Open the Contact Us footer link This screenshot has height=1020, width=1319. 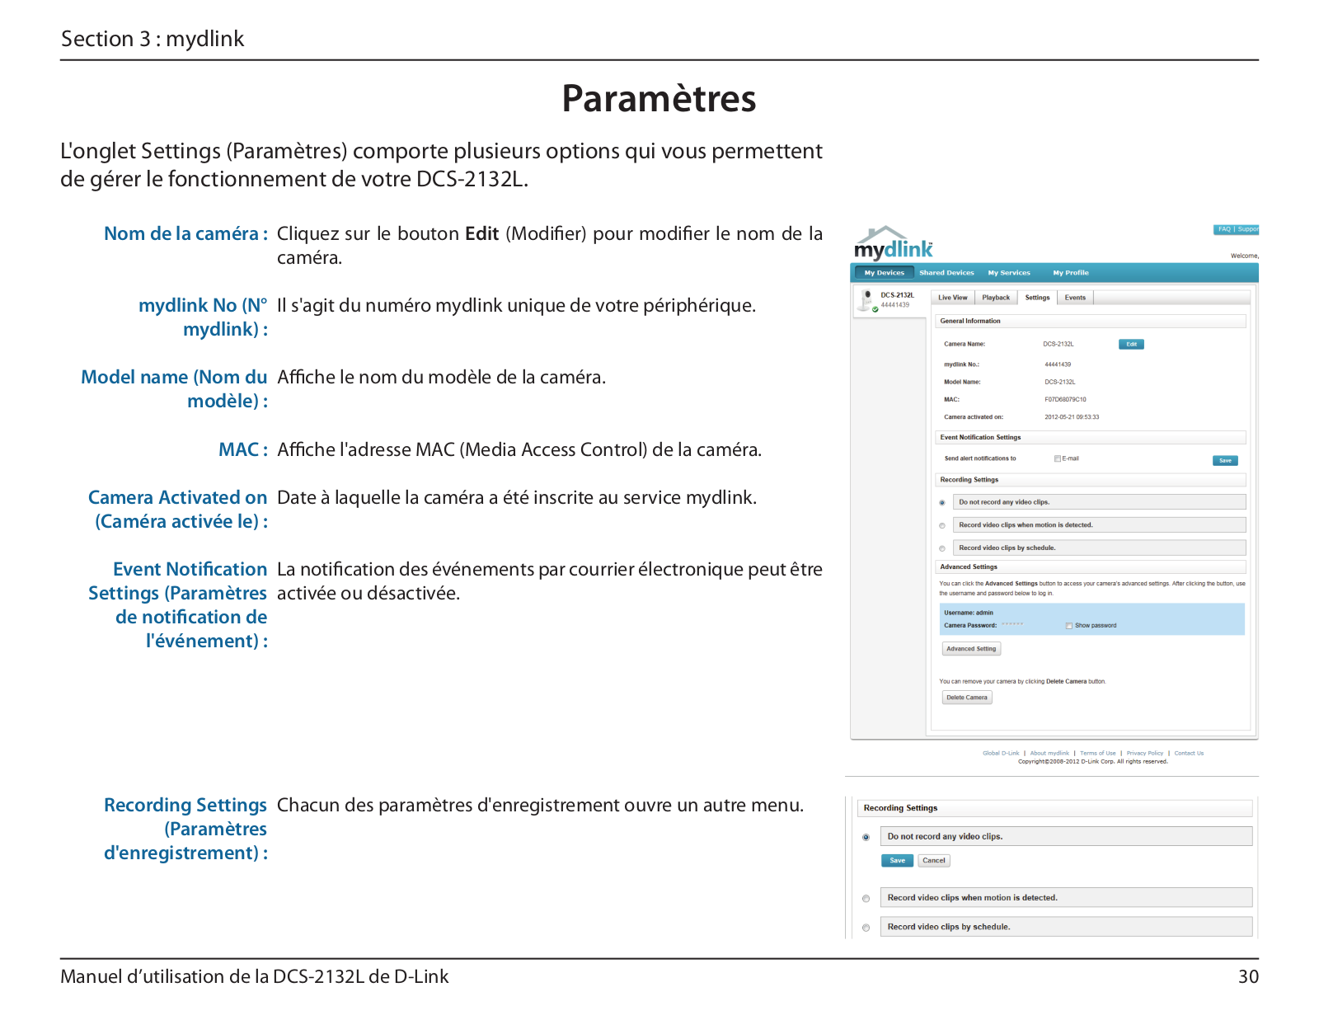click(x=1189, y=754)
